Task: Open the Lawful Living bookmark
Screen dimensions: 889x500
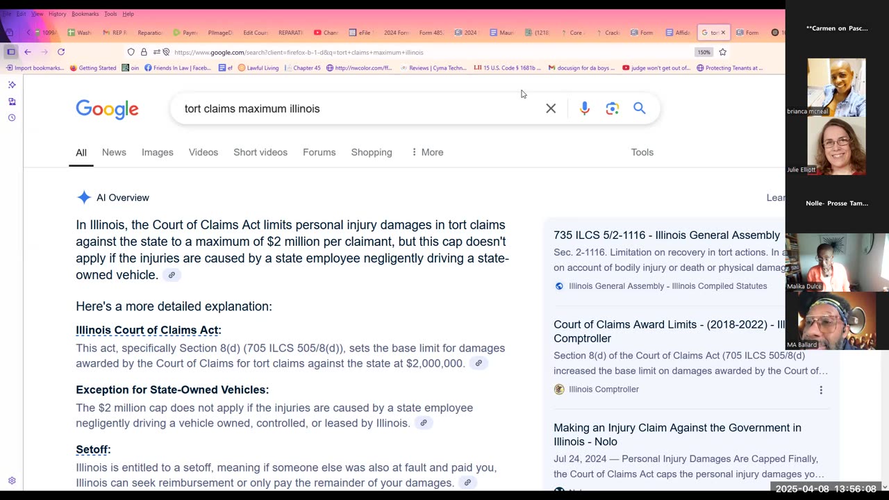Action: (258, 68)
